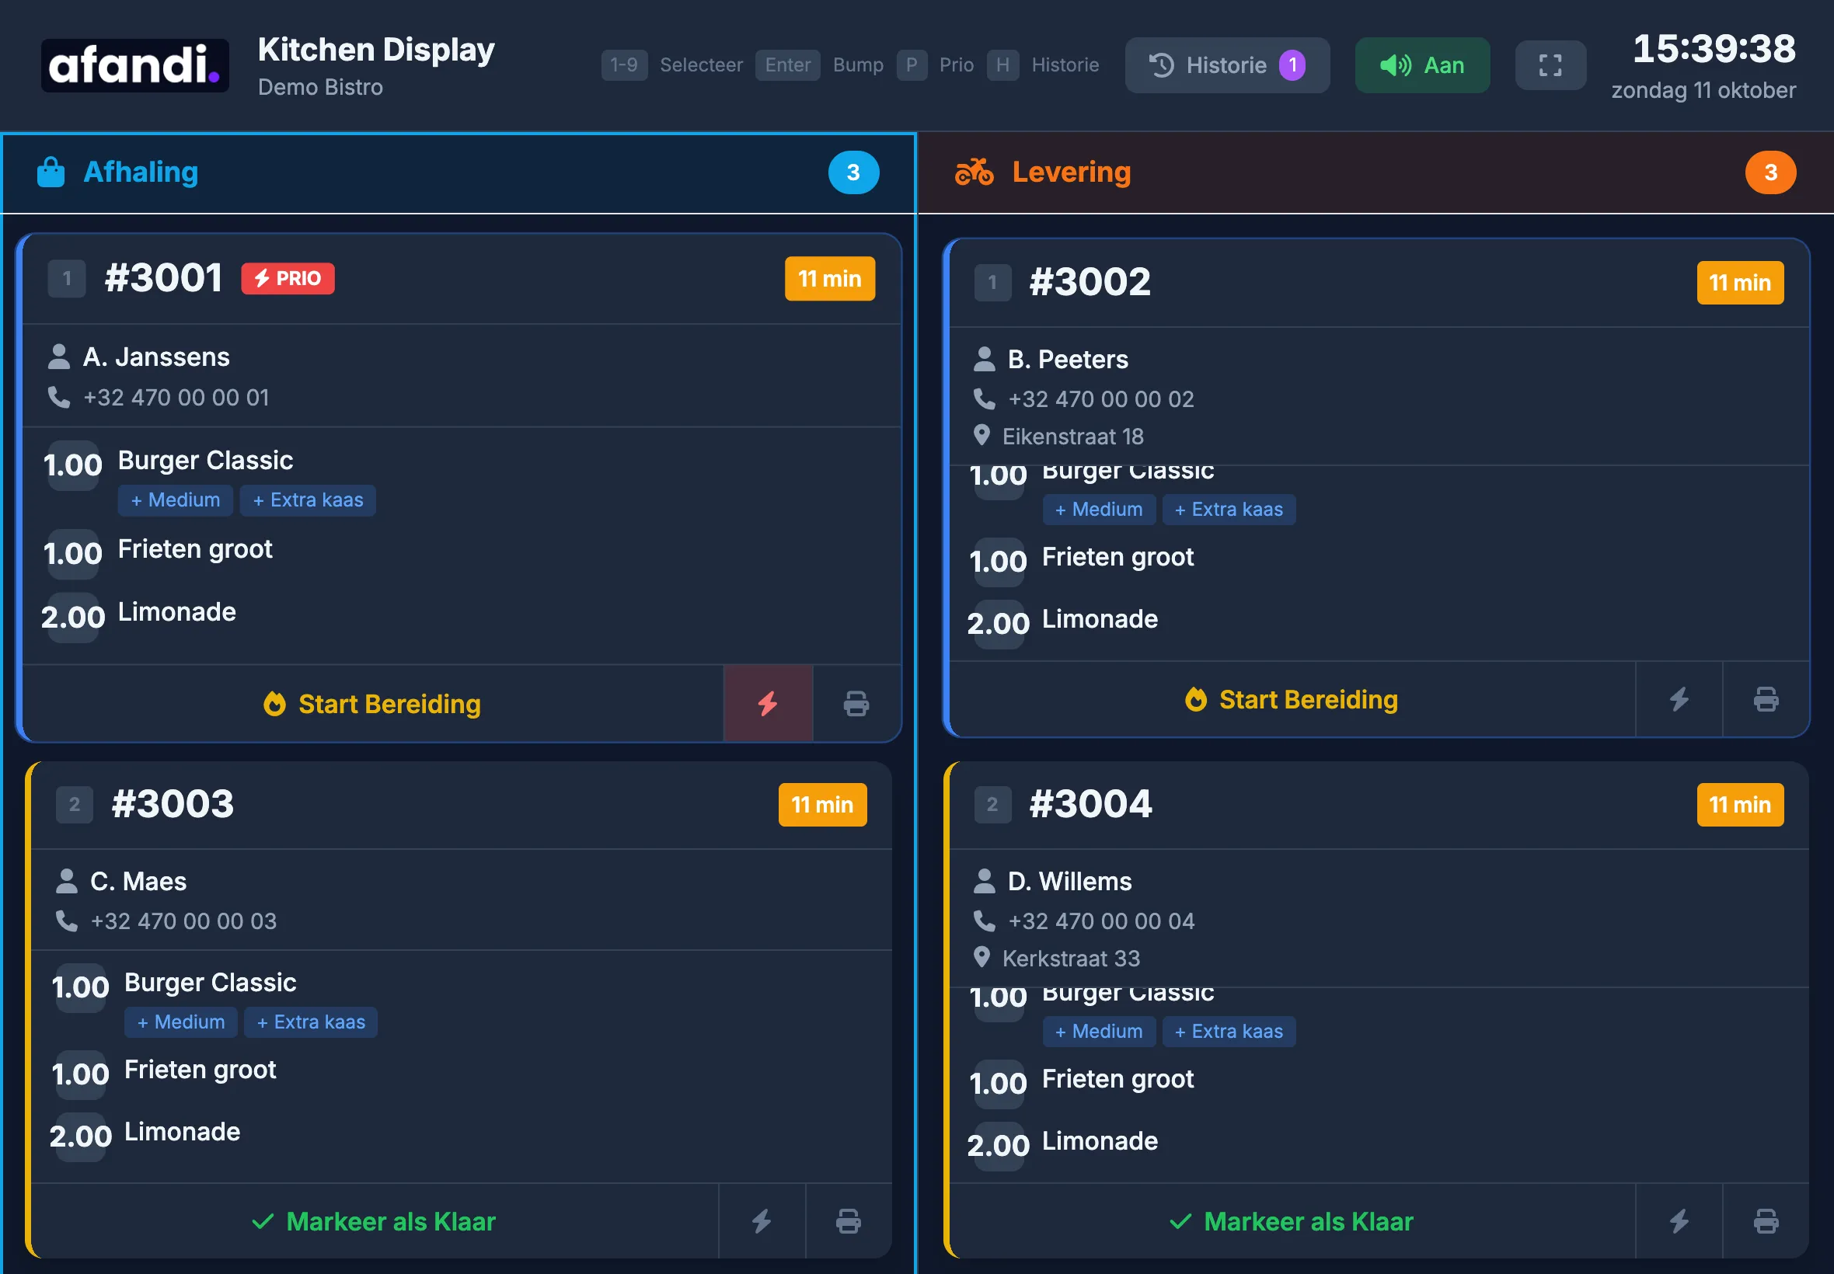Click the PRIO badge on #3001
This screenshot has width=1834, height=1274.
pos(288,279)
